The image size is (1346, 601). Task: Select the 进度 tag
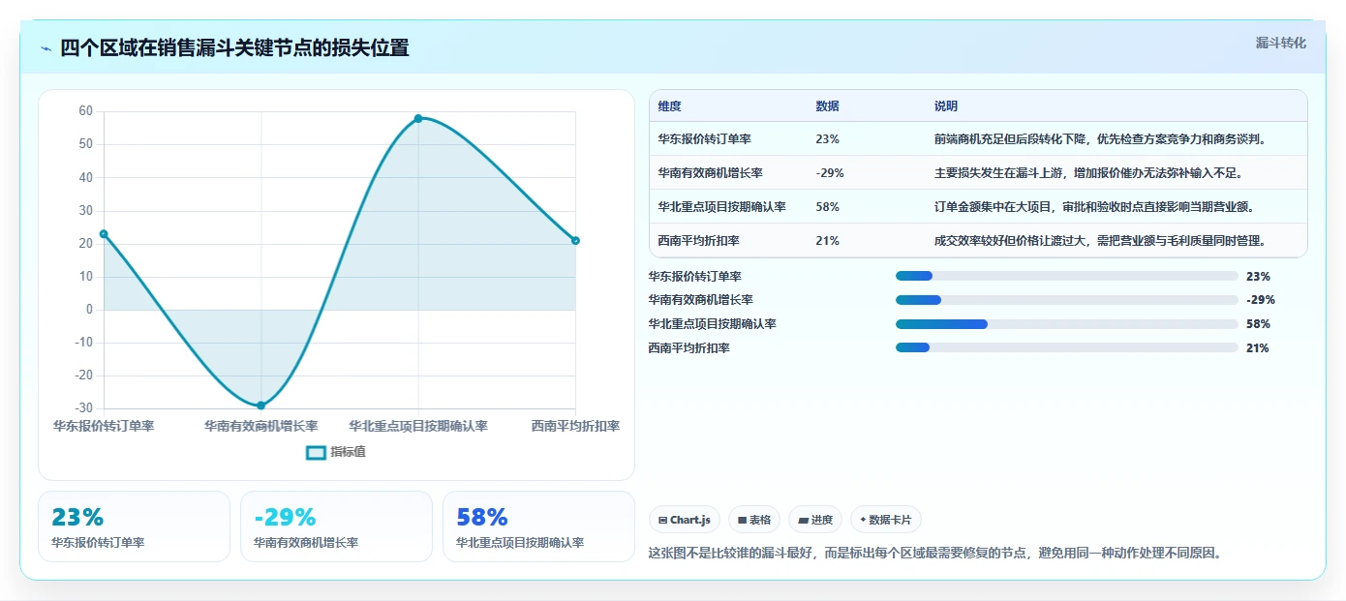click(815, 520)
